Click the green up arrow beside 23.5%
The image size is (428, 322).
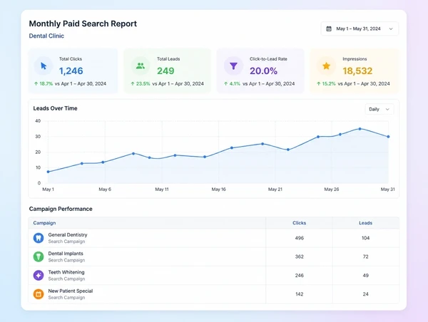[133, 83]
